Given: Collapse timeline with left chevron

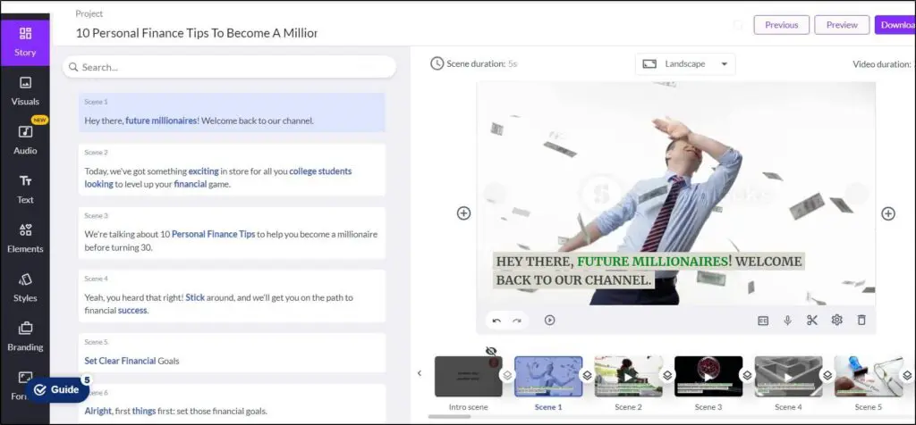Looking at the screenshot, I should [420, 373].
